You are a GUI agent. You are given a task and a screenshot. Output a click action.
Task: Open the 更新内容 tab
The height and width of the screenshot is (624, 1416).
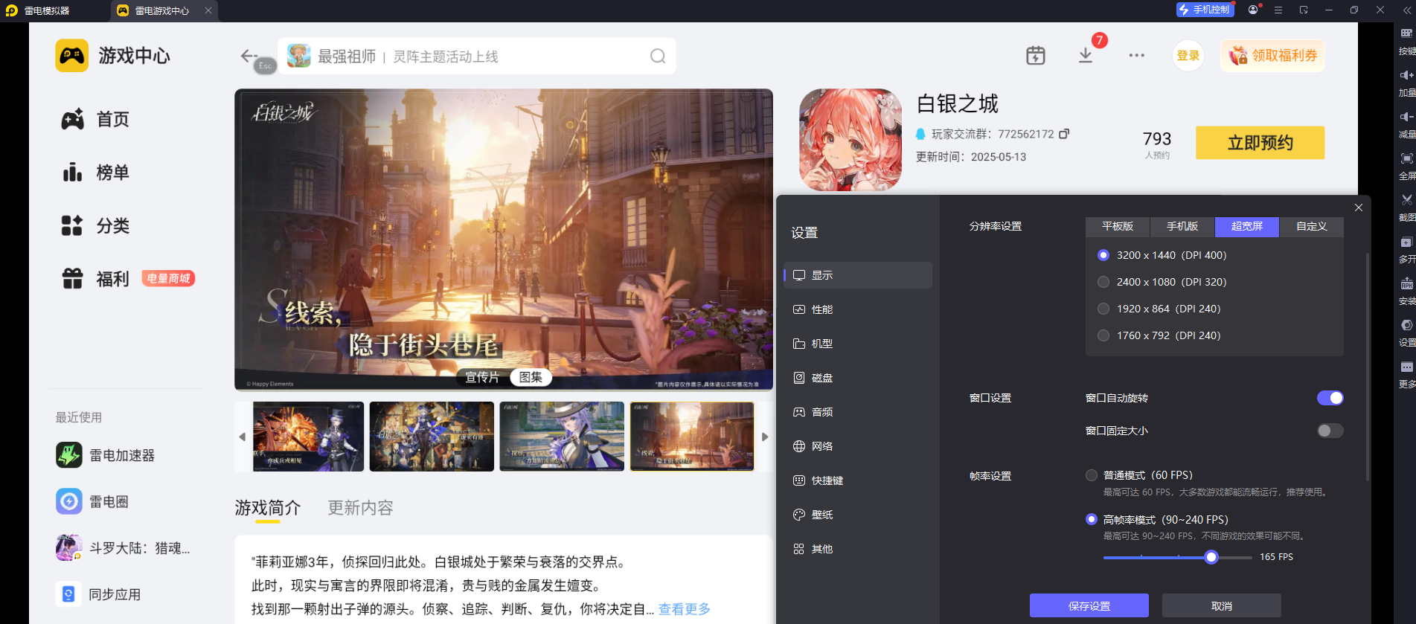pos(361,508)
